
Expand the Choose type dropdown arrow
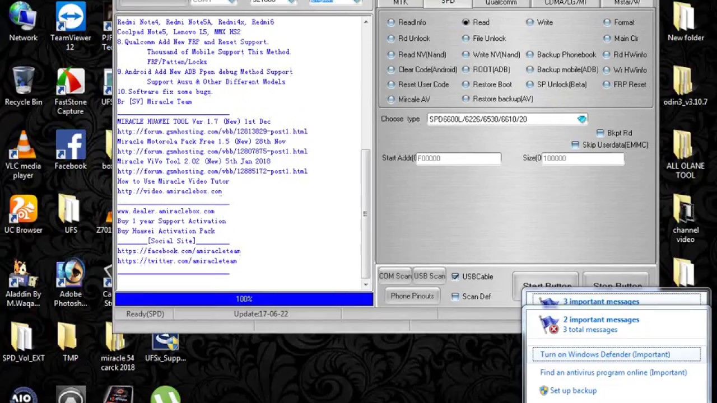click(x=581, y=119)
